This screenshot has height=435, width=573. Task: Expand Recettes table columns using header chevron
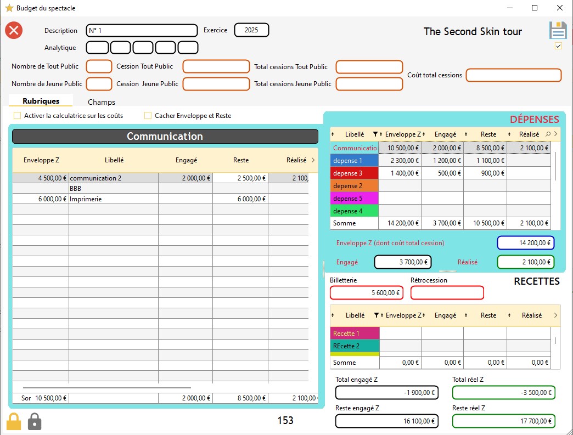point(555,315)
